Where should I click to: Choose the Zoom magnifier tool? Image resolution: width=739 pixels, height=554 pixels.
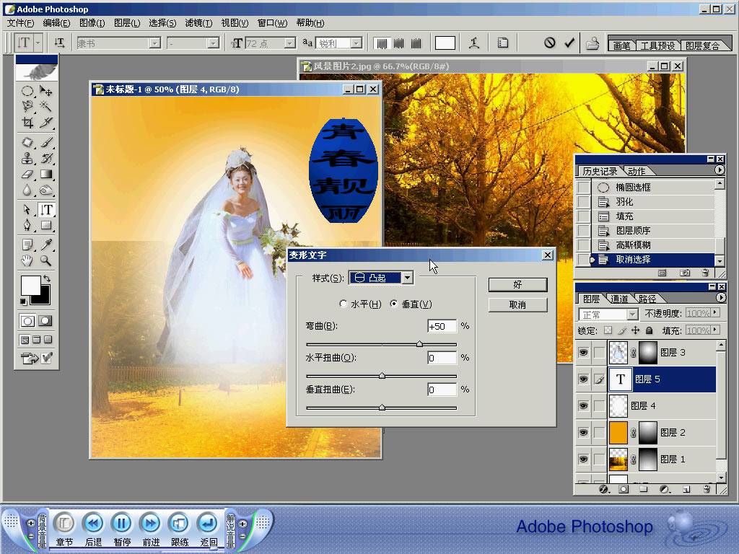tap(46, 260)
